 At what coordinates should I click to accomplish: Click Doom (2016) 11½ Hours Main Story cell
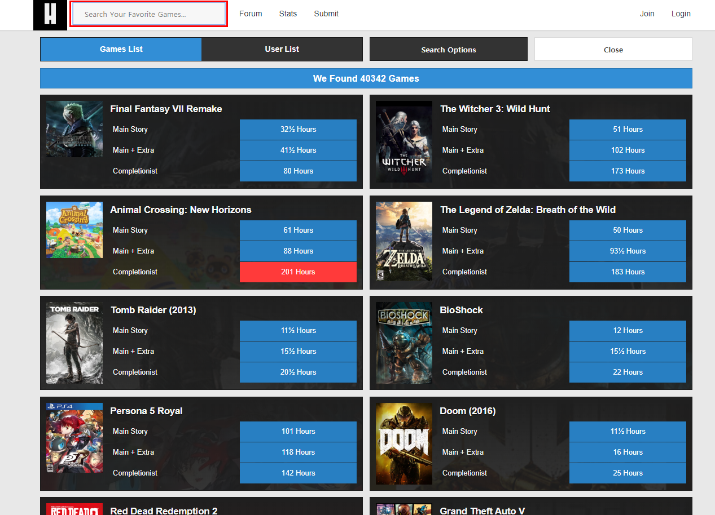(x=628, y=432)
